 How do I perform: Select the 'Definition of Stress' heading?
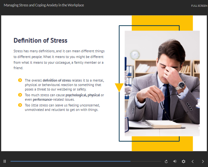(x=41, y=40)
